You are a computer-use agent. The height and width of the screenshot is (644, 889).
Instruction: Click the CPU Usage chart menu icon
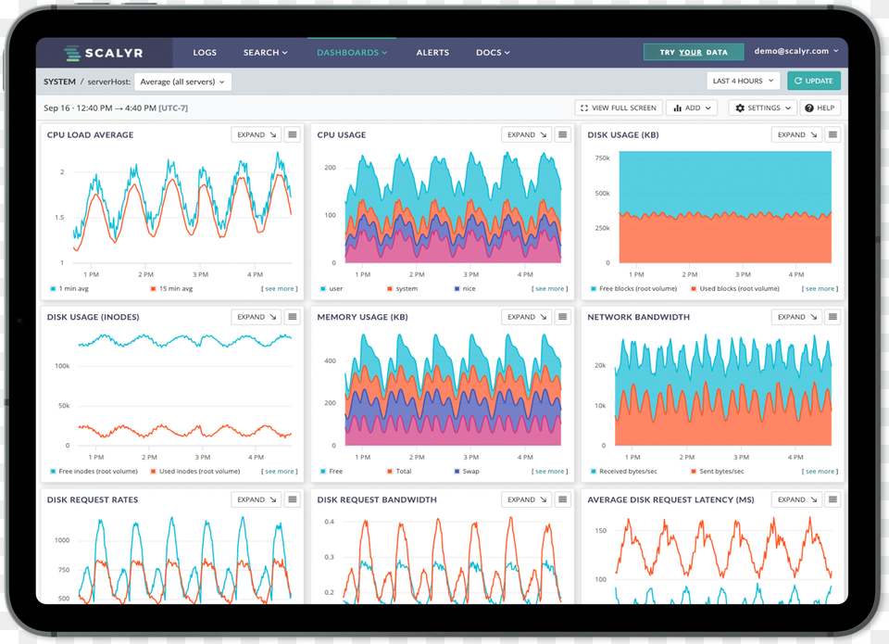click(562, 133)
